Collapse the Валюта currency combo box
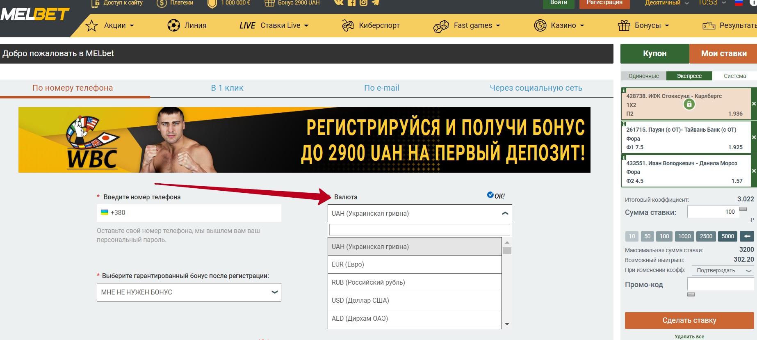Viewport: 757px width, 340px height. [x=420, y=213]
